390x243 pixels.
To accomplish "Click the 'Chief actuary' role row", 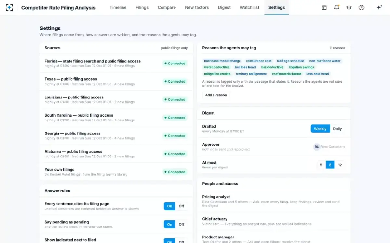I will 274,221.
